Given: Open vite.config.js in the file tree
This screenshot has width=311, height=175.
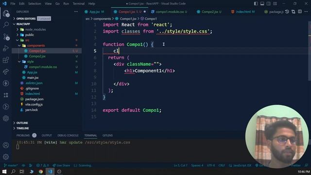Looking at the screenshot, I should [x=34, y=105].
